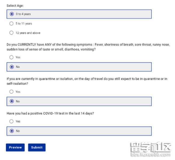Click the '0 to 4 years' label text
This screenshot has width=175, height=160.
[x=23, y=14]
